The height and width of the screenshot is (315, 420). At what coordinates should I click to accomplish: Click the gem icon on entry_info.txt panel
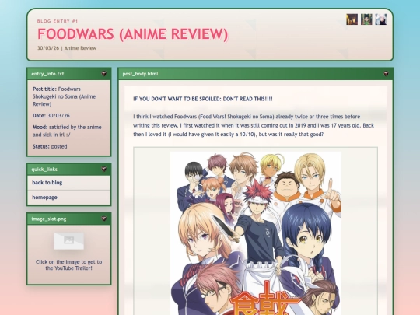pos(104,74)
